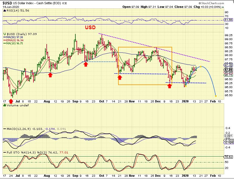Open the StockCharts.com copyright link
Viewport: 234px width, 179px height.
pos(211,3)
